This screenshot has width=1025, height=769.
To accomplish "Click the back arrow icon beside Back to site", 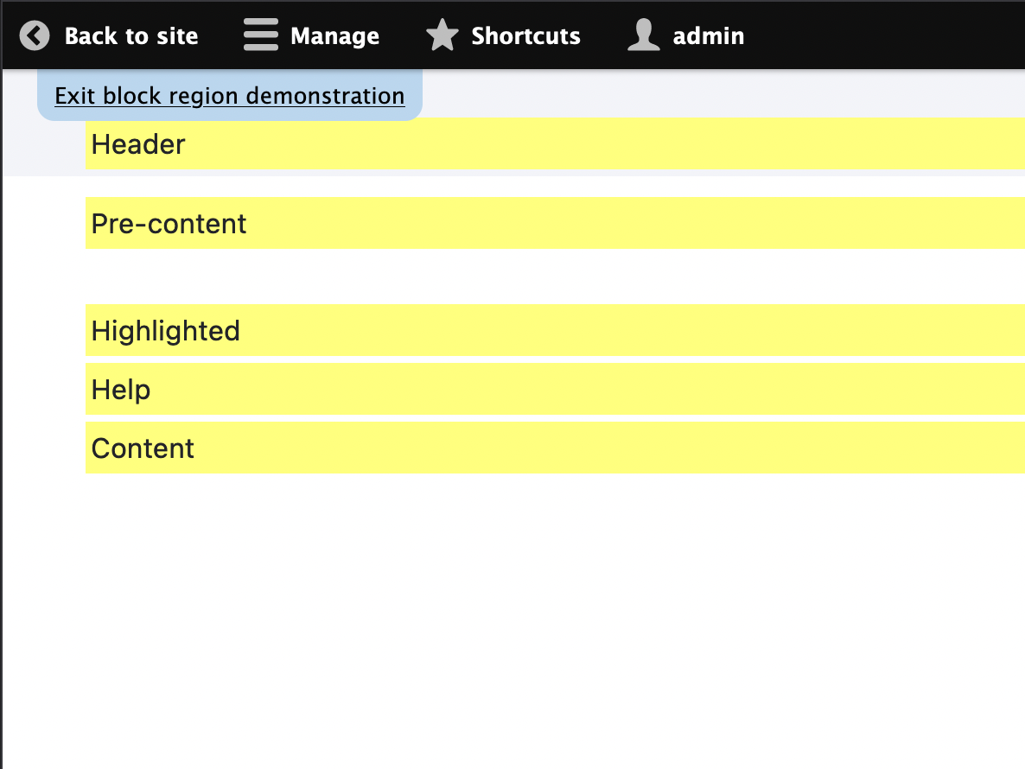I will tap(33, 35).
